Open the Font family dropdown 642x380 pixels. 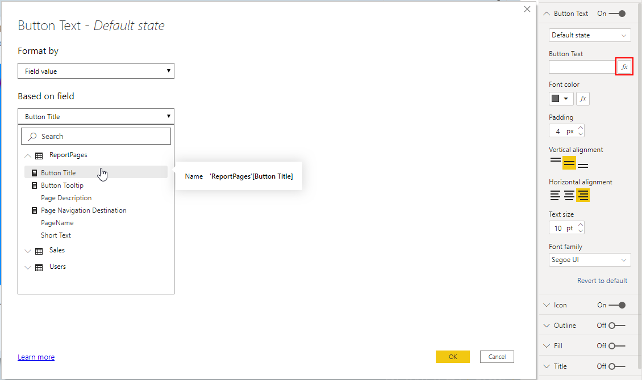589,259
